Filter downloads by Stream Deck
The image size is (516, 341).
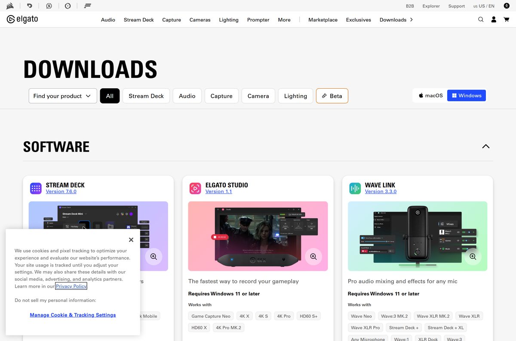[146, 96]
